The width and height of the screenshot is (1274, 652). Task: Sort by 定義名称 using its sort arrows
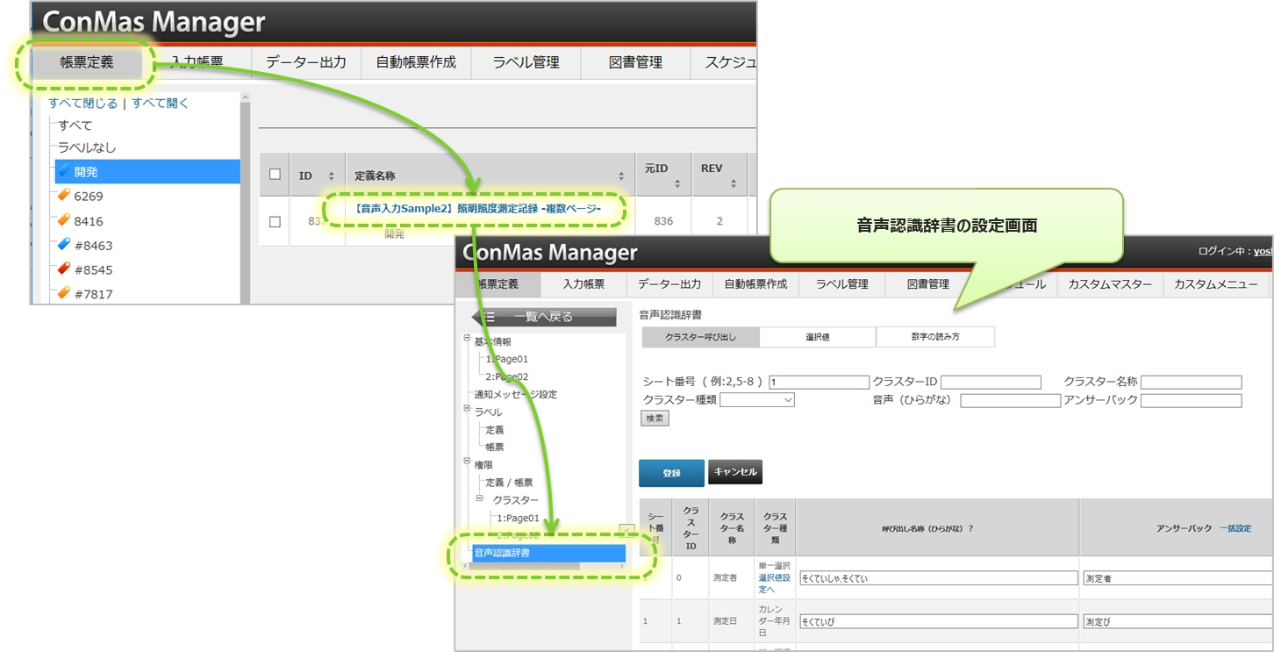621,176
